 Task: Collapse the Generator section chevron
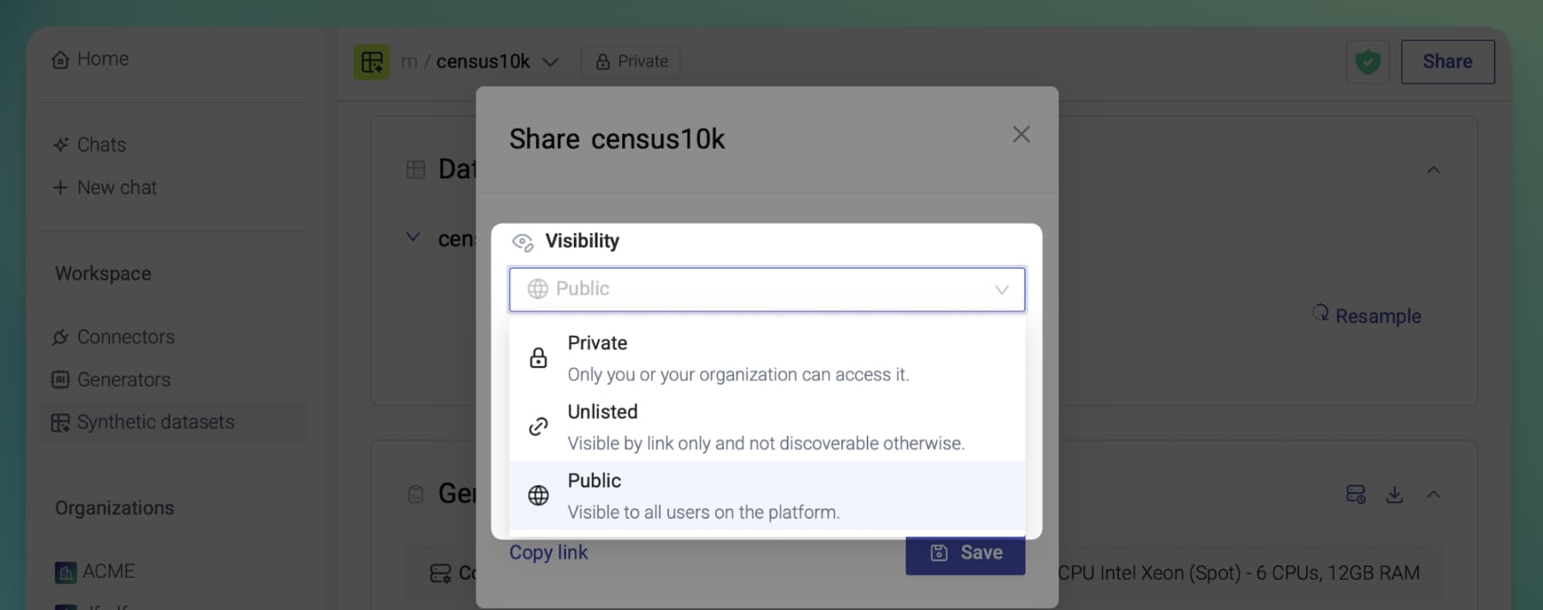tap(1433, 494)
